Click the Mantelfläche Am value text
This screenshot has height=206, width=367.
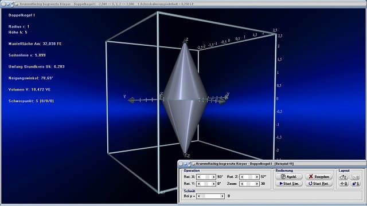point(35,43)
